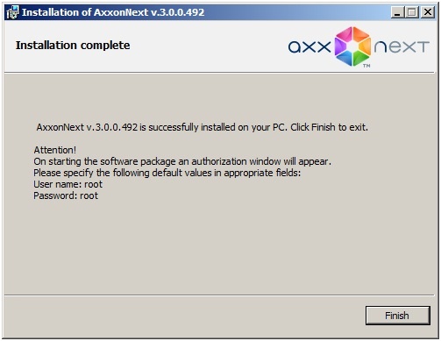Maximize the installation window
Image resolution: width=441 pixels, height=341 pixels.
pyautogui.click(x=412, y=12)
